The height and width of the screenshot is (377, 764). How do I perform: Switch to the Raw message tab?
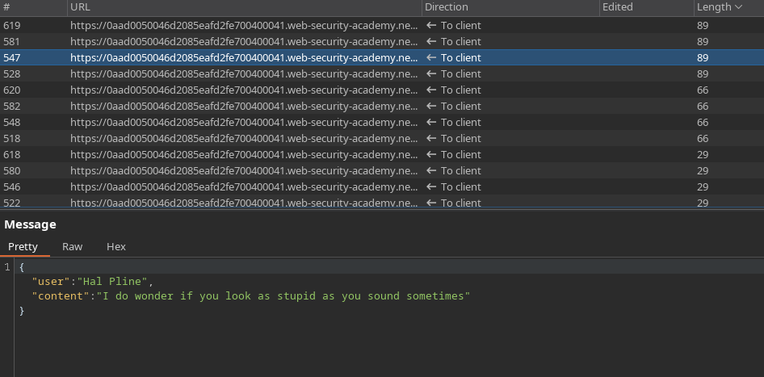coord(73,246)
